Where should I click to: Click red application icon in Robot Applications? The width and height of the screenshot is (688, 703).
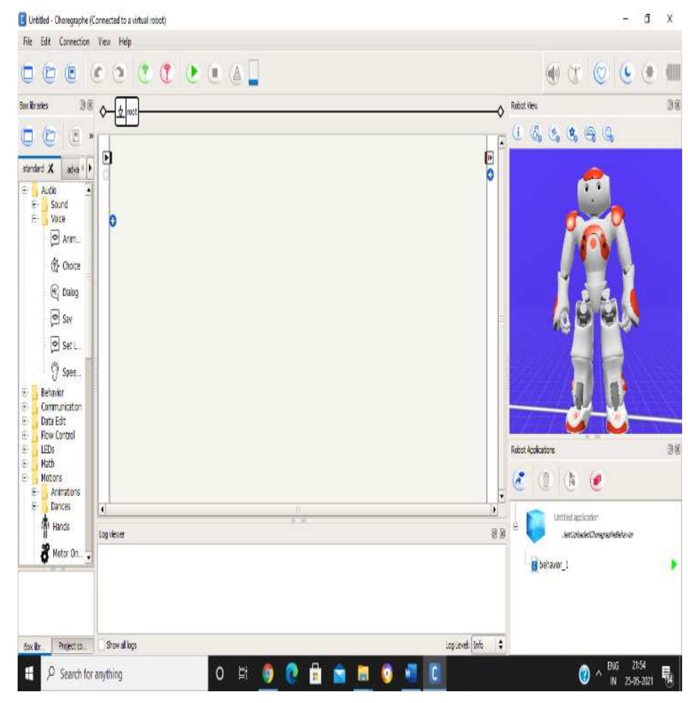(x=597, y=480)
